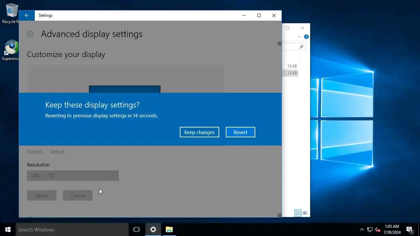Close the Settings window
Image resolution: width=420 pixels, height=236 pixels.
click(x=274, y=15)
